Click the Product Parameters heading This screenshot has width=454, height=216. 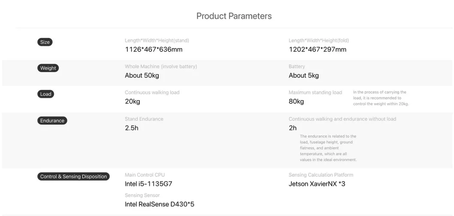point(234,16)
